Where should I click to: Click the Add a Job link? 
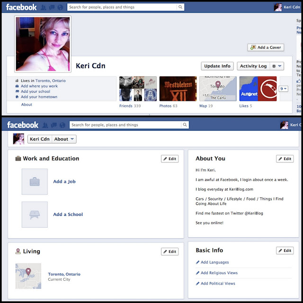pyautogui.click(x=64, y=182)
